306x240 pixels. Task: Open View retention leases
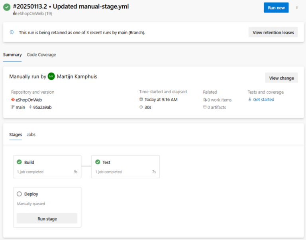pyautogui.click(x=273, y=32)
